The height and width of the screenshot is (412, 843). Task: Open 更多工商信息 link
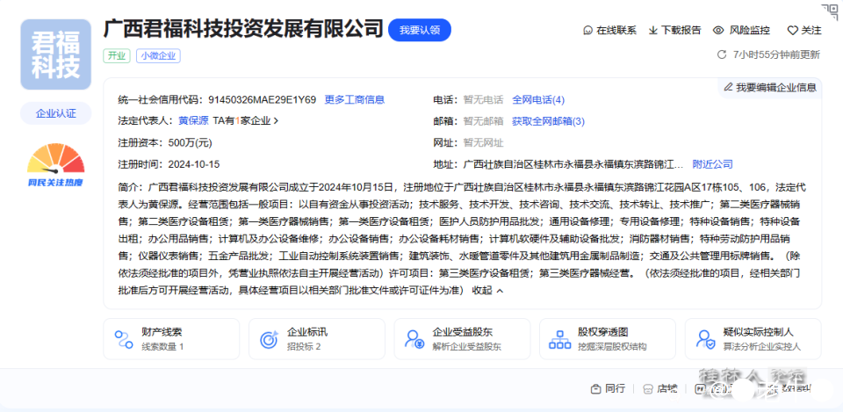tap(354, 100)
